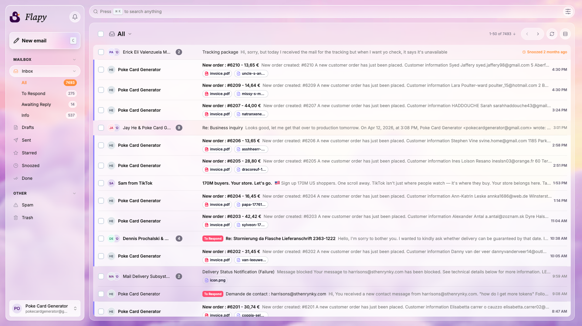The height and width of the screenshot is (326, 582).
Task: Switch to compact table view
Action: (x=565, y=34)
